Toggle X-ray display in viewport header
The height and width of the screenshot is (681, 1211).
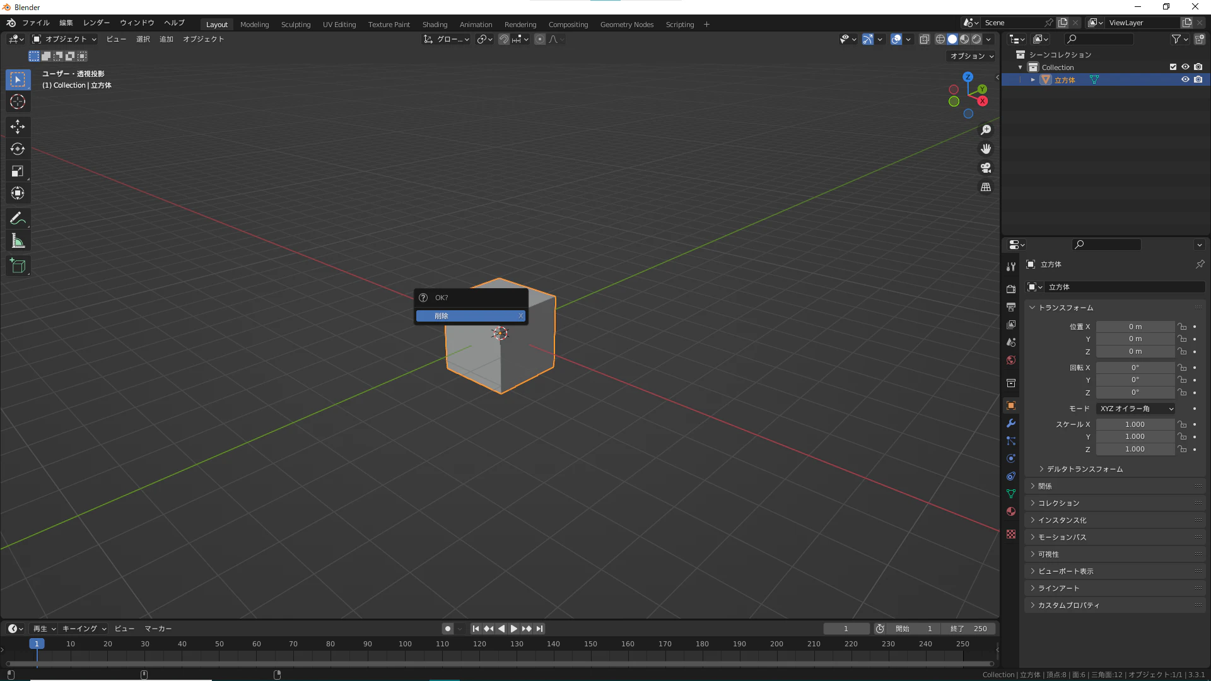point(925,39)
